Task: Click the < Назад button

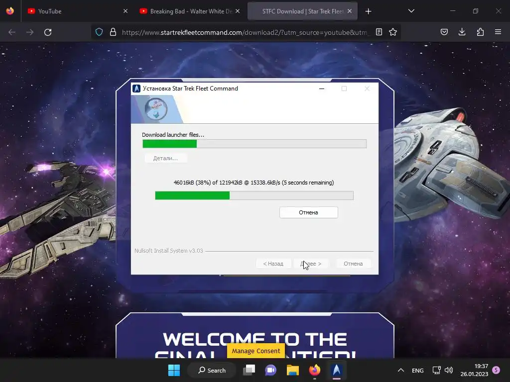Action: 273,264
